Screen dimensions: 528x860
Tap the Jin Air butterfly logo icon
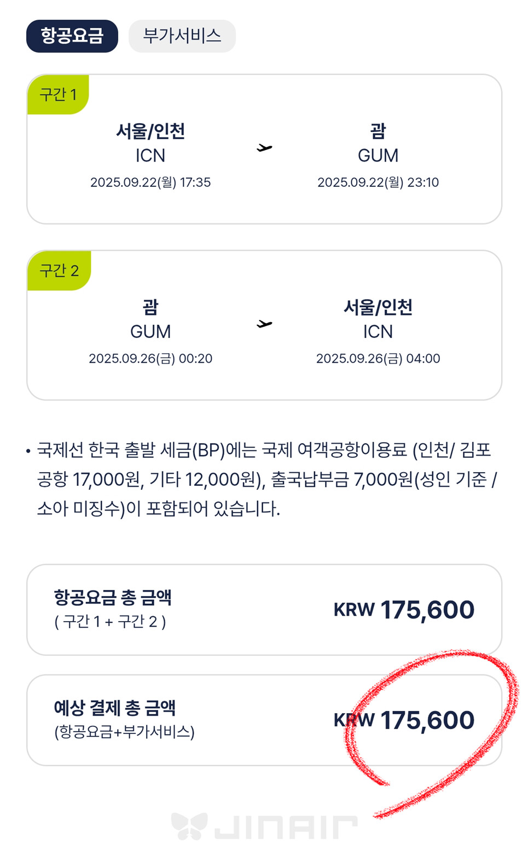(x=189, y=826)
